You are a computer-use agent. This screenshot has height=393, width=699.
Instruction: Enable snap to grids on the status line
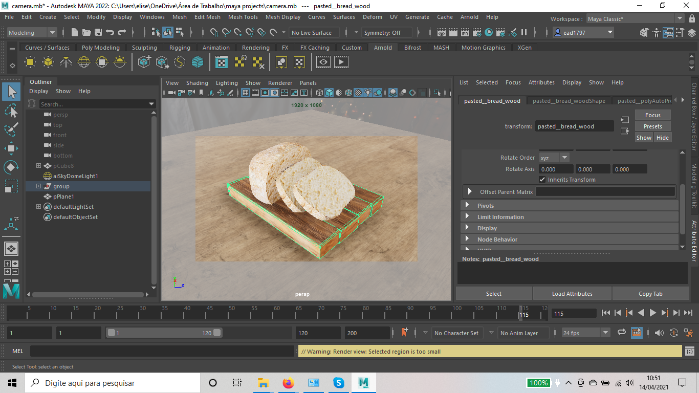click(215, 32)
